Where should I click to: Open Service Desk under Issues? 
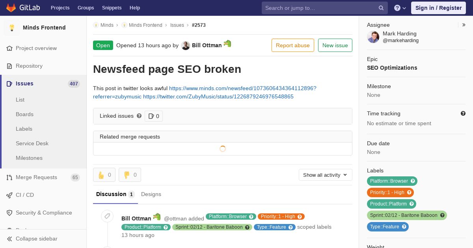point(32,143)
